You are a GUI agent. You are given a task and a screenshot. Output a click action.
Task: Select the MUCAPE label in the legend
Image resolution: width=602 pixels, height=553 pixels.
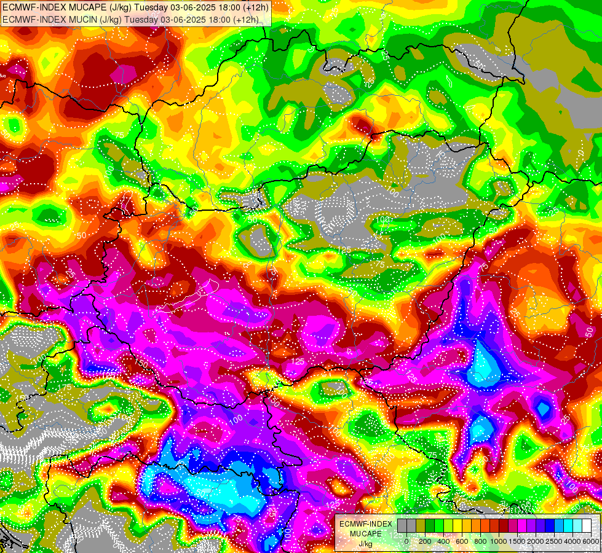(366, 534)
